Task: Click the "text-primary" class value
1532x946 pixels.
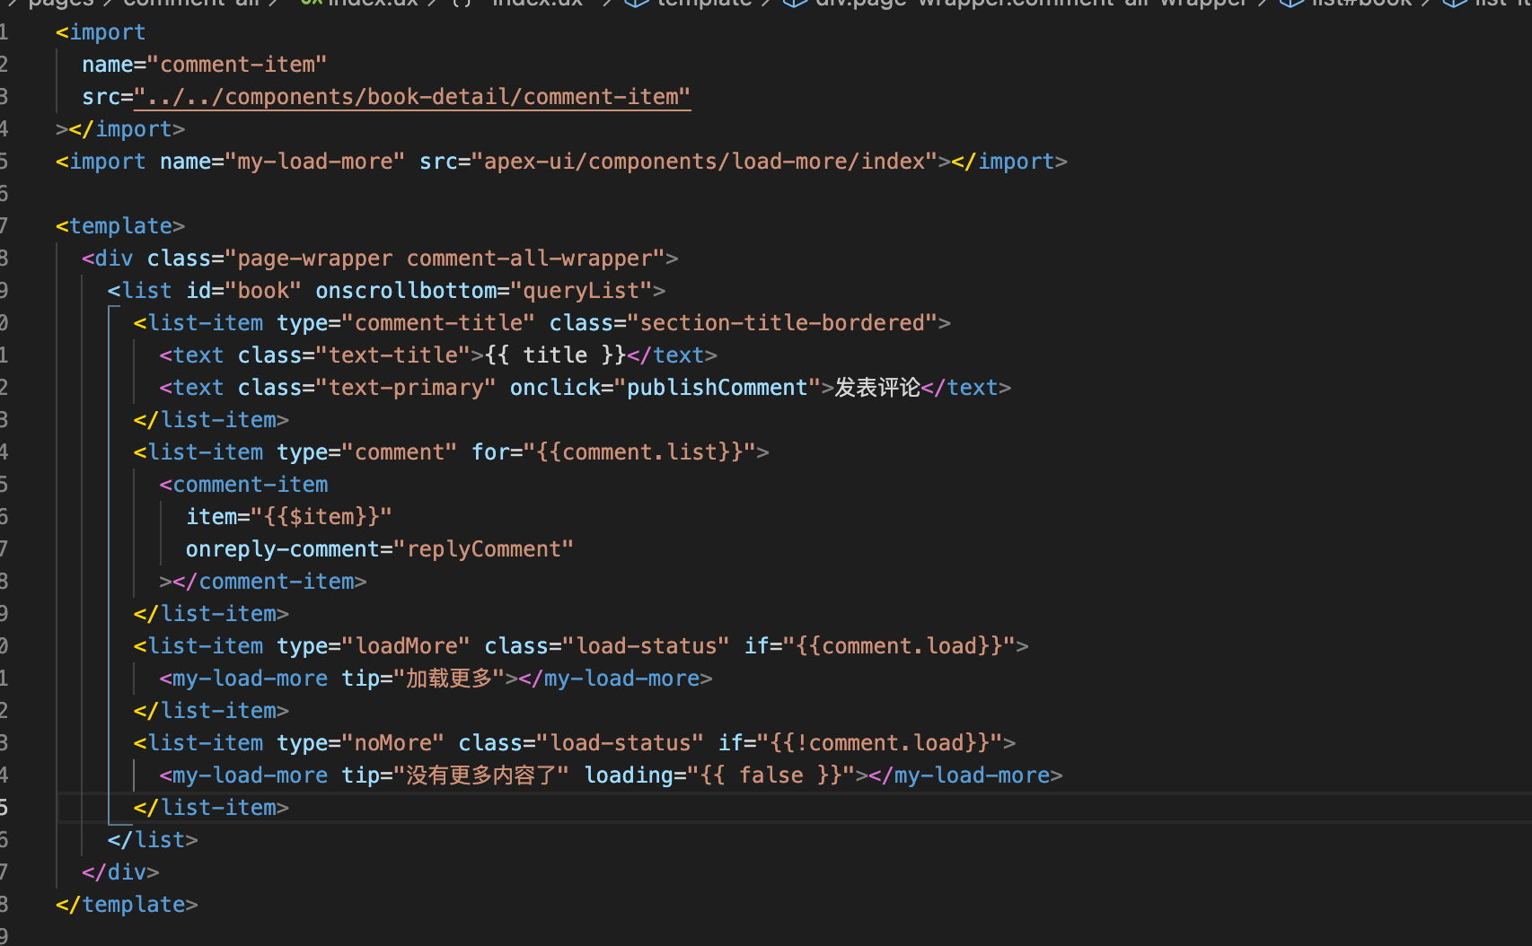Action: pyautogui.click(x=406, y=388)
